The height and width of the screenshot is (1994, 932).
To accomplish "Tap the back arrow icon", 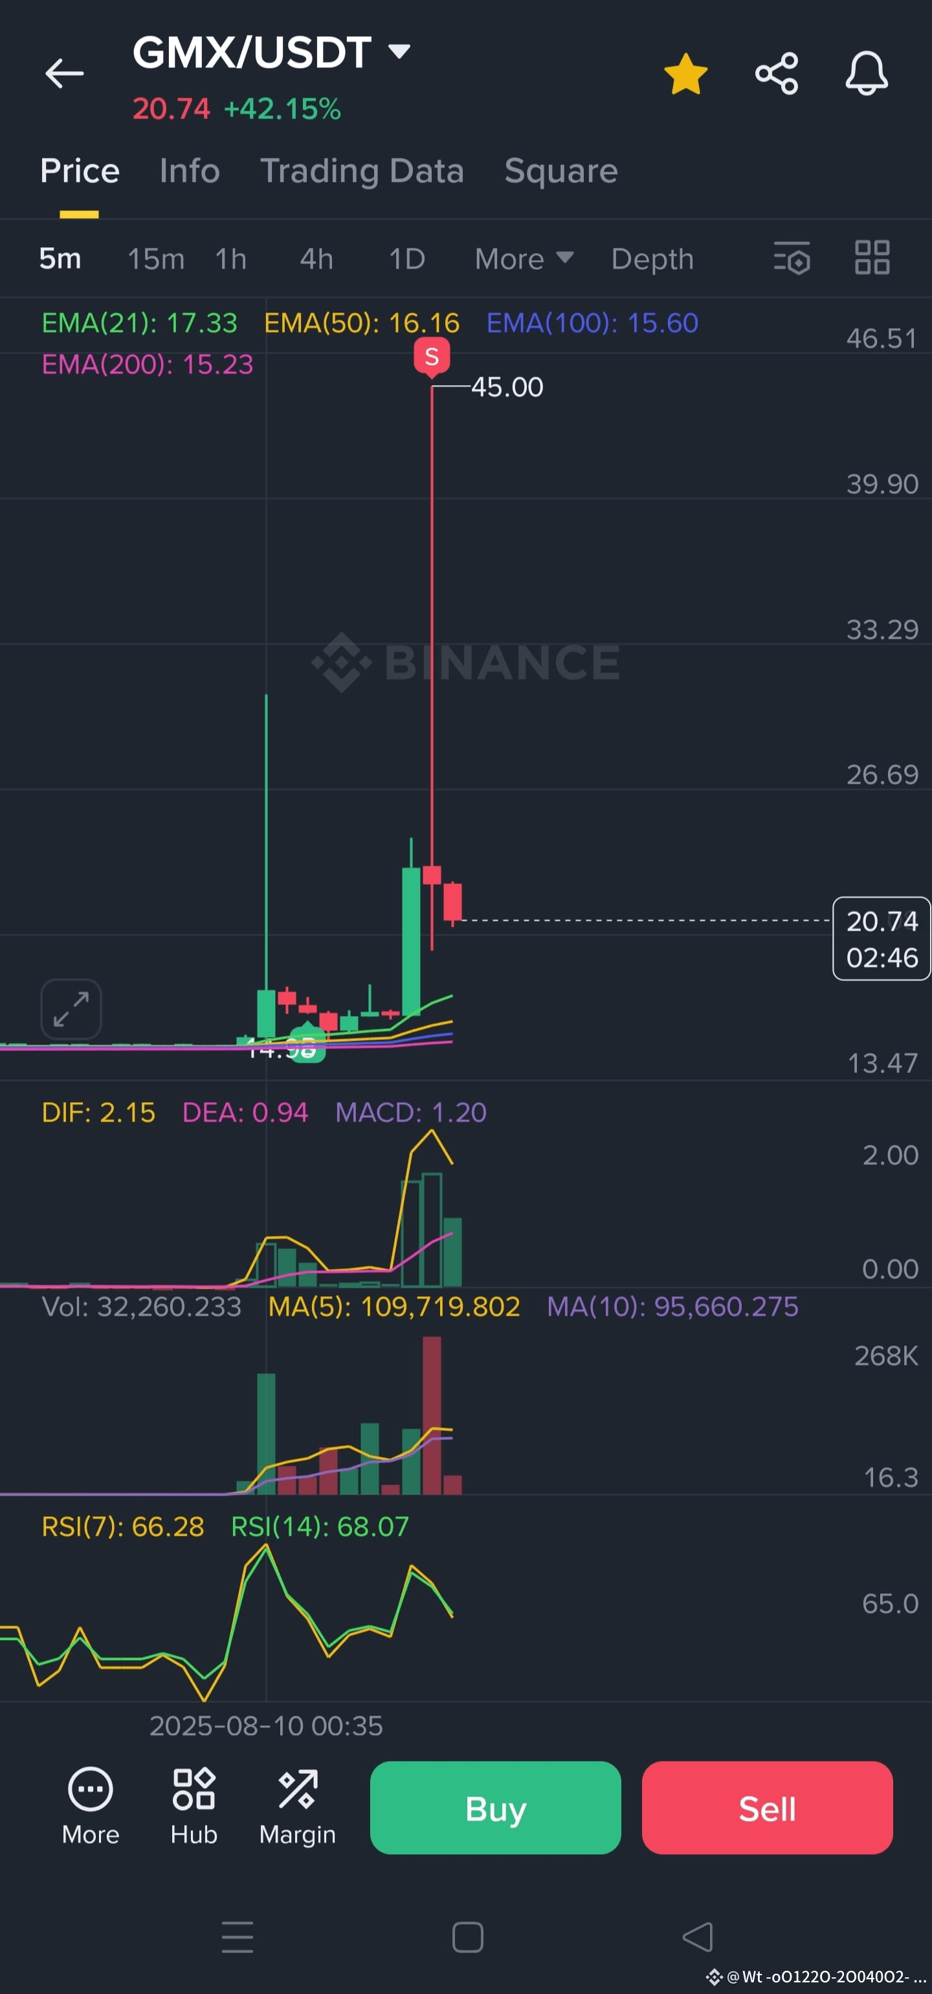I will 64,74.
